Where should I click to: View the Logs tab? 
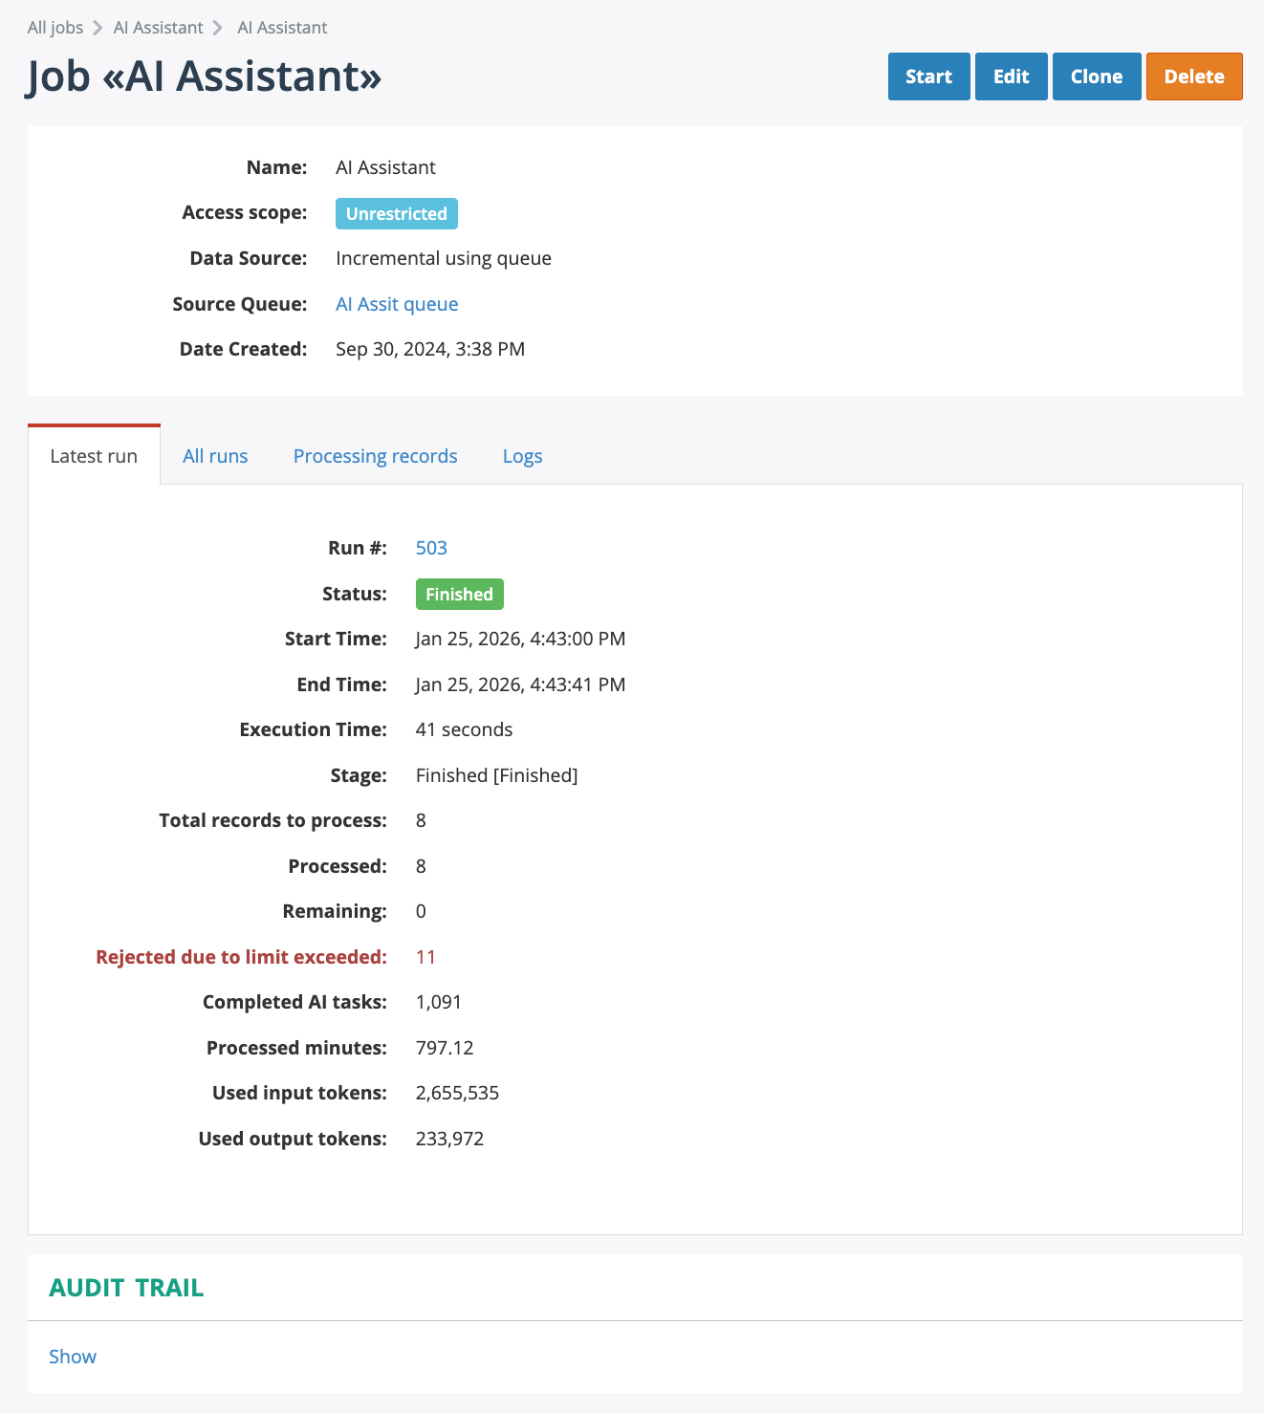tap(522, 456)
